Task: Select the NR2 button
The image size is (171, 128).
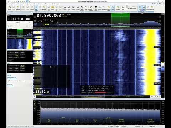Action: (16, 81)
